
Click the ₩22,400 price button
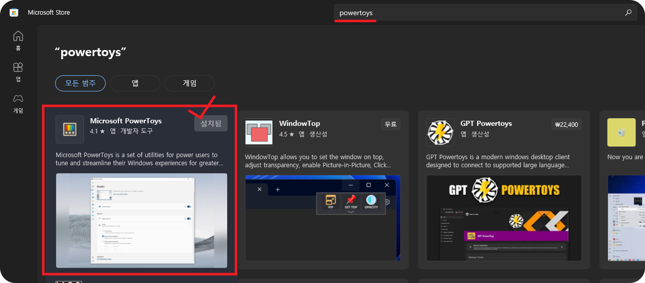point(567,124)
